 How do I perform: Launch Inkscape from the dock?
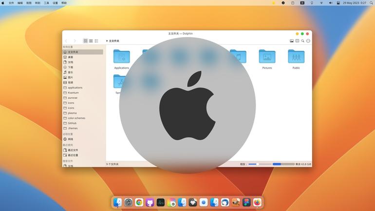pos(193,202)
